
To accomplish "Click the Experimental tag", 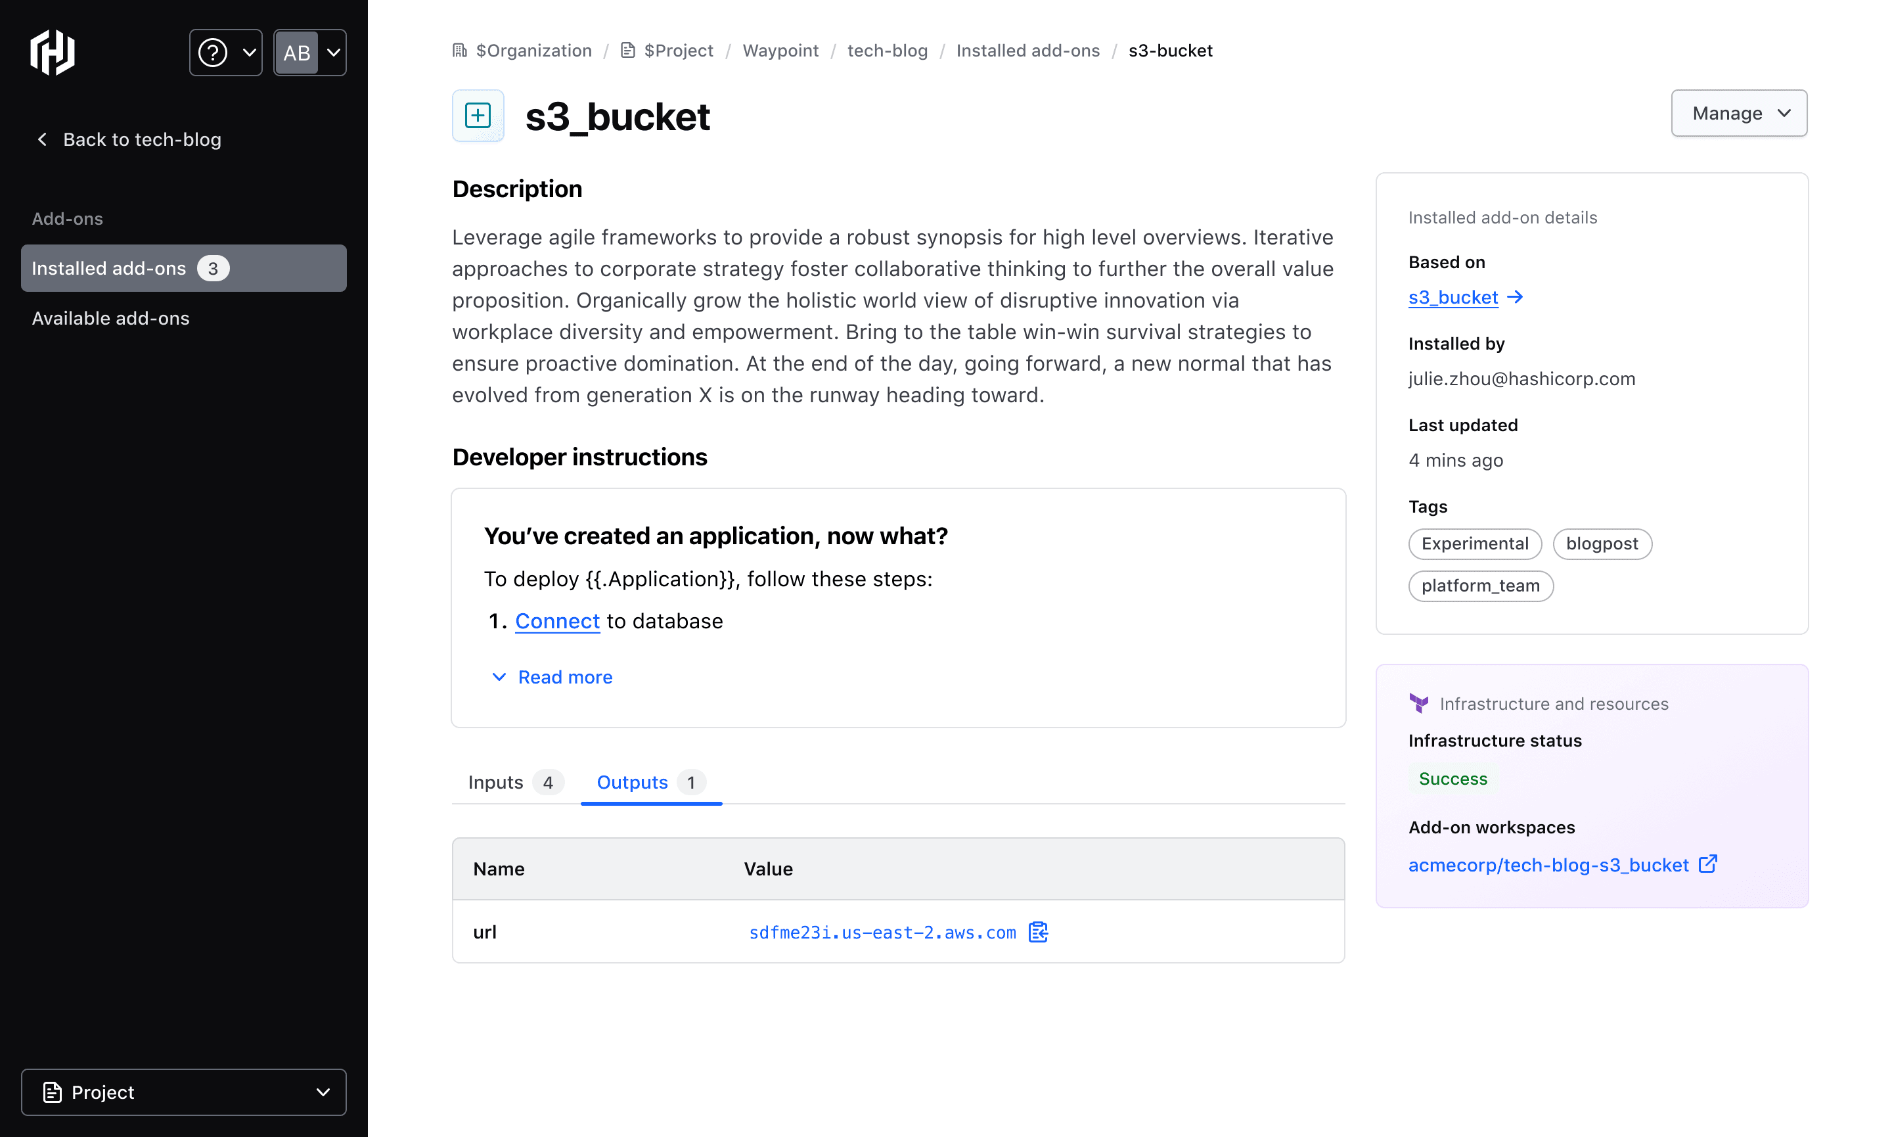I will [1474, 544].
